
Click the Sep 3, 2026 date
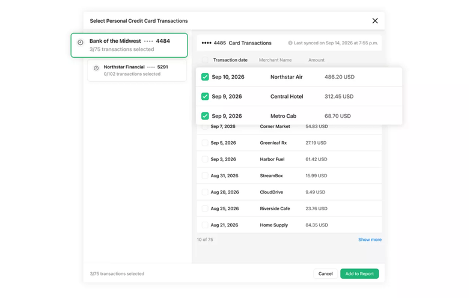(x=223, y=159)
